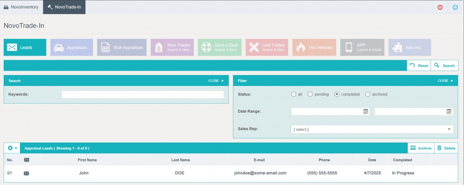The height and width of the screenshot is (185, 464).
Task: Click the email johndoe@some-email.com
Action: (x=261, y=173)
